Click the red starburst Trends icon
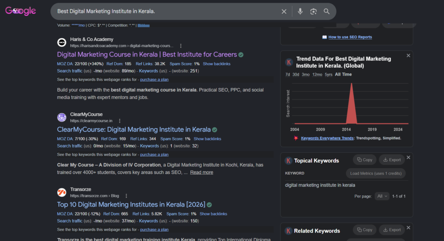The image size is (444, 241). [x=296, y=138]
